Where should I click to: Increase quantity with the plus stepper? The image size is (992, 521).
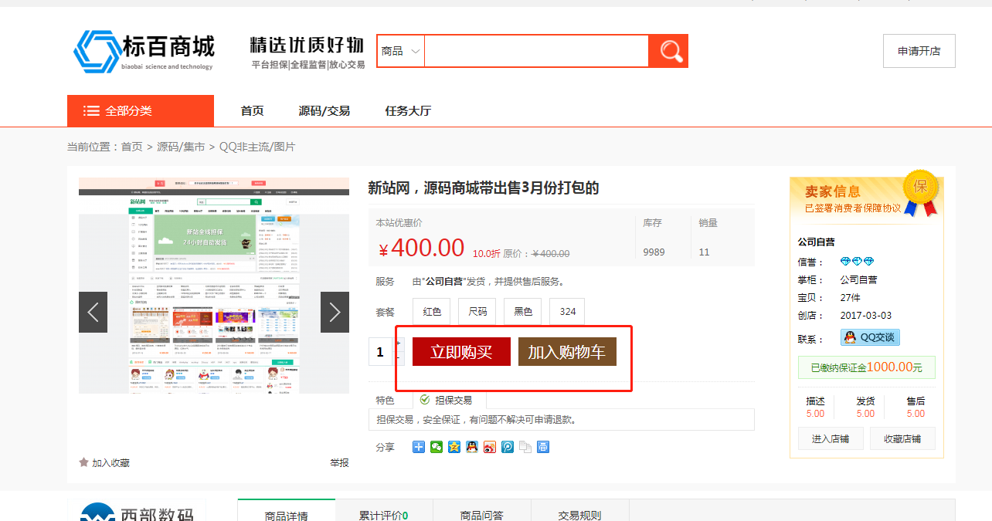[399, 343]
